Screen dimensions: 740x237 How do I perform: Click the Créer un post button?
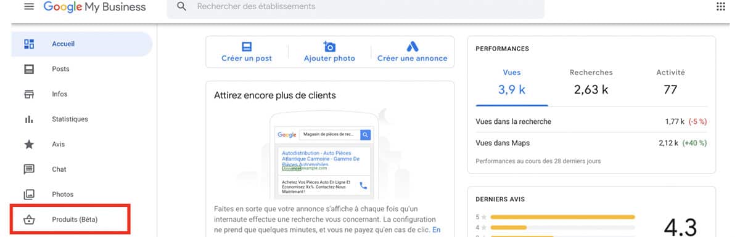point(247,52)
